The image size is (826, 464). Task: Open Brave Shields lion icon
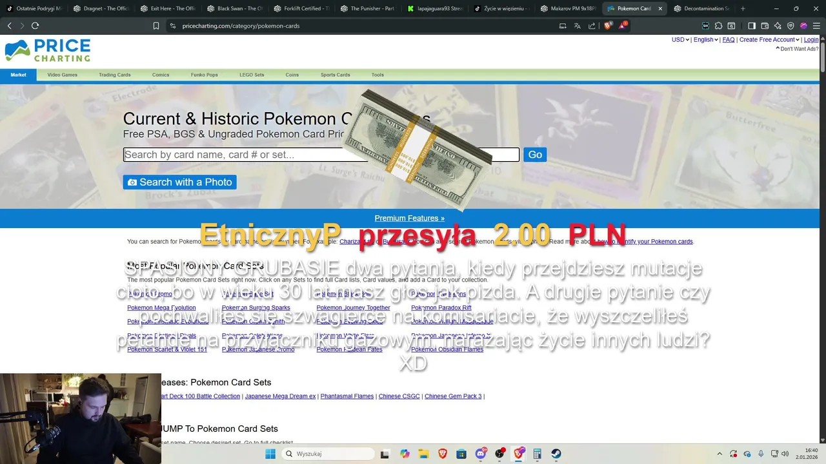(x=607, y=26)
